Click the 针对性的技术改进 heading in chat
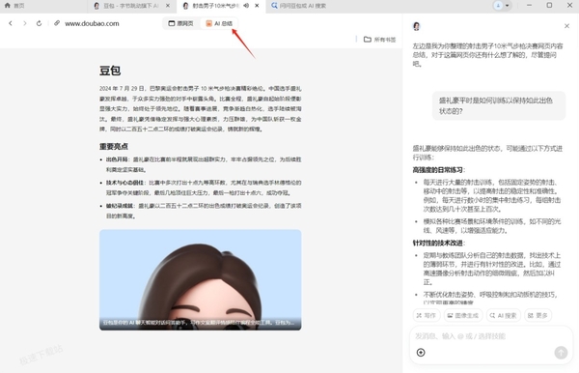 pos(439,243)
